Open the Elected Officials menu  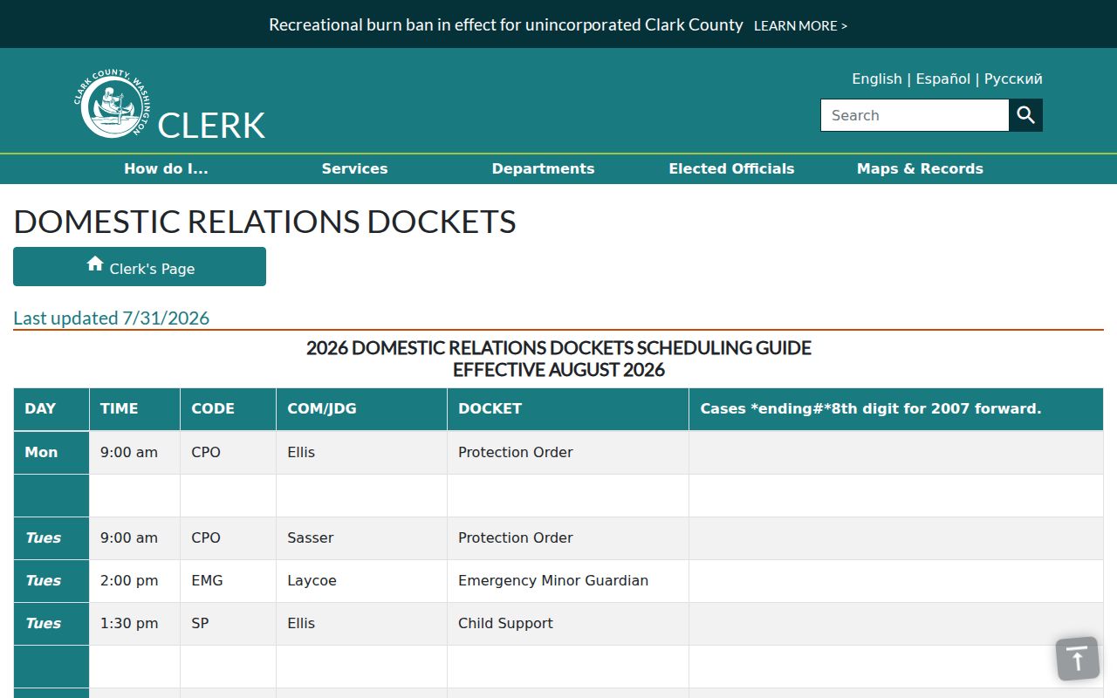pos(731,169)
